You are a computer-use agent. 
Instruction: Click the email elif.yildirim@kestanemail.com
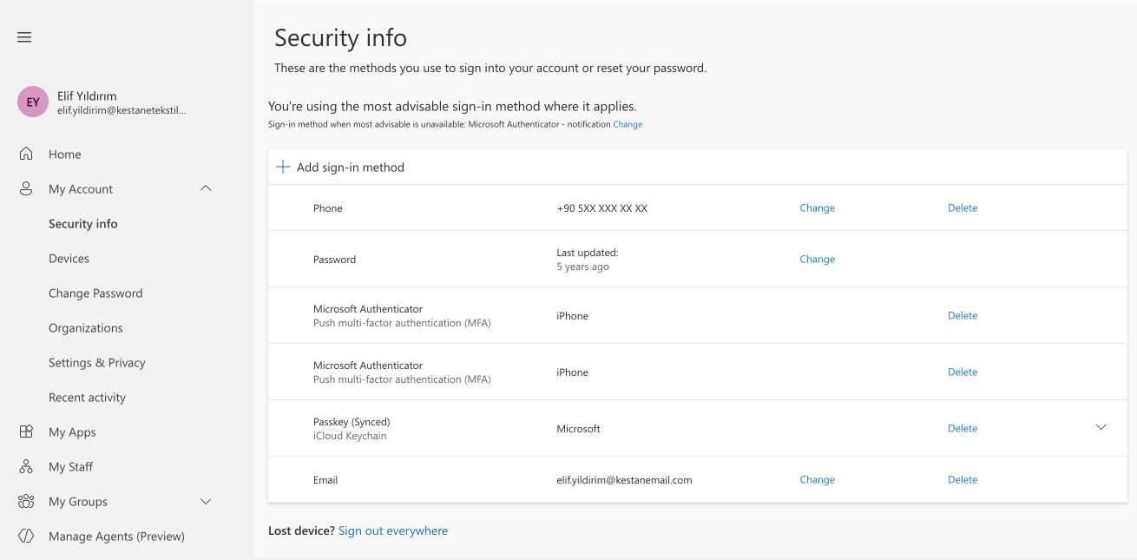(624, 480)
